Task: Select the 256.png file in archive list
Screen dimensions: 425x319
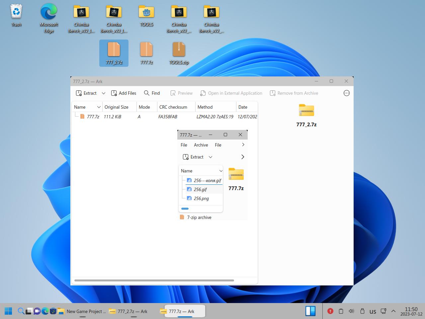Action: (x=201, y=198)
